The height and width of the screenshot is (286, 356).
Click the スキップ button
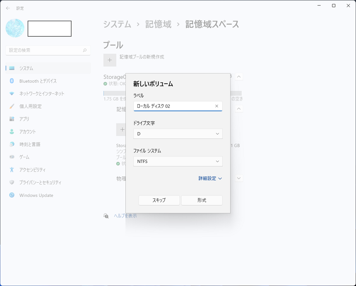[159, 200]
